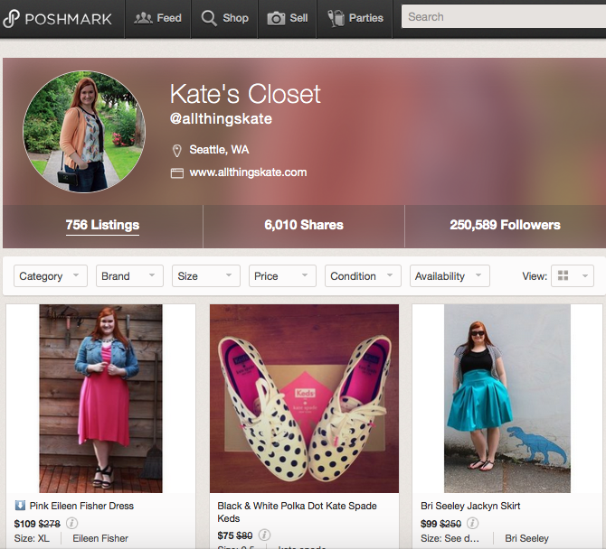606x549 pixels.
Task: Expand the Availability filter dropdown
Action: (450, 275)
